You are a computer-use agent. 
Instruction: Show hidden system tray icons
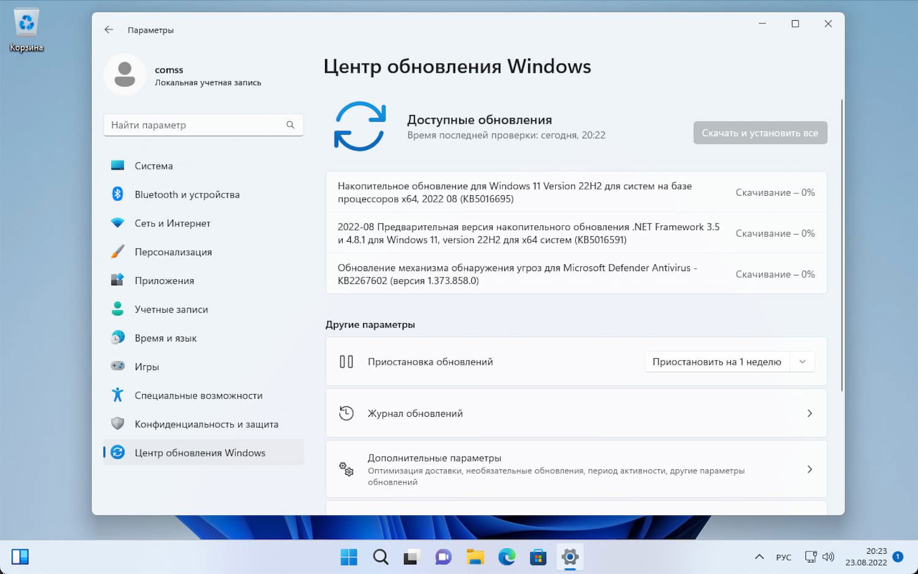(x=759, y=557)
